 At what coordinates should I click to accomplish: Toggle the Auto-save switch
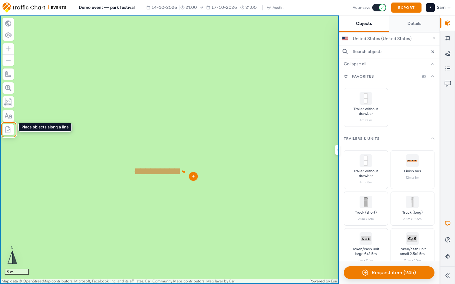(379, 8)
